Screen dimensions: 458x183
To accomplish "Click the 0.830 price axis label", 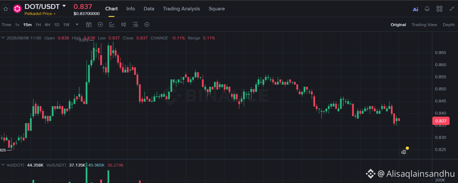I will pyautogui.click(x=440, y=137).
